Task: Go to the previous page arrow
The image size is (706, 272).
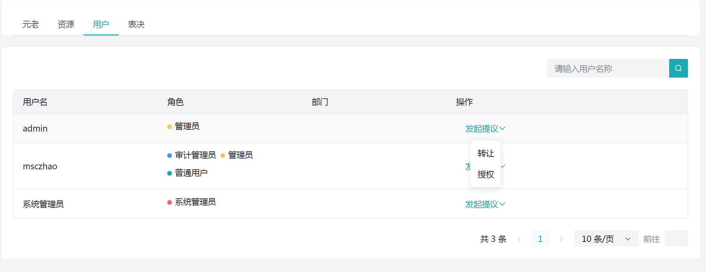Action: (519, 239)
